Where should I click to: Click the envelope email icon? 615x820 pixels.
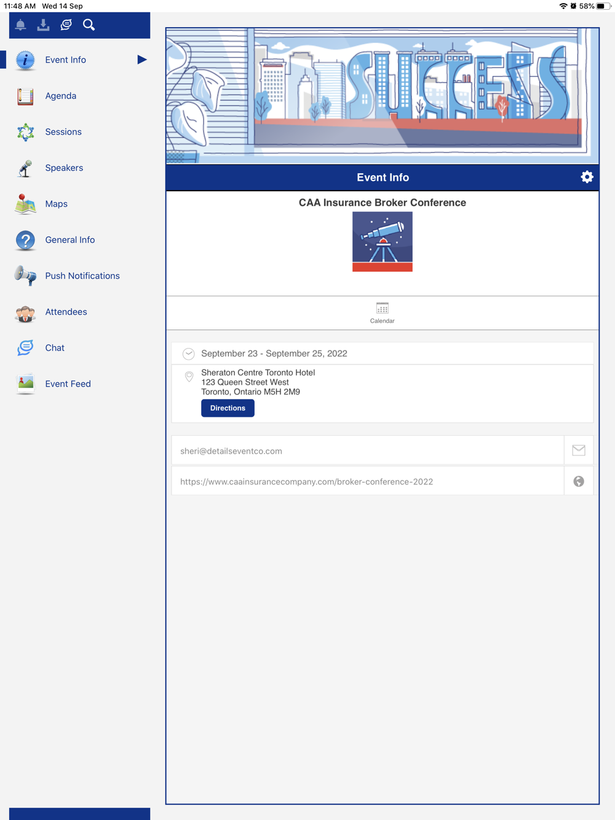tap(579, 451)
